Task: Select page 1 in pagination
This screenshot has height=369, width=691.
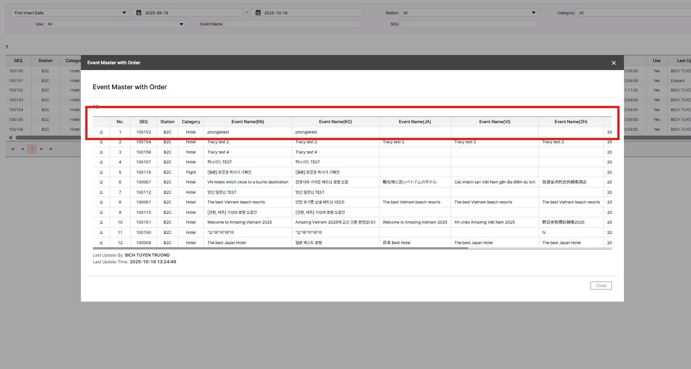Action: pos(32,149)
